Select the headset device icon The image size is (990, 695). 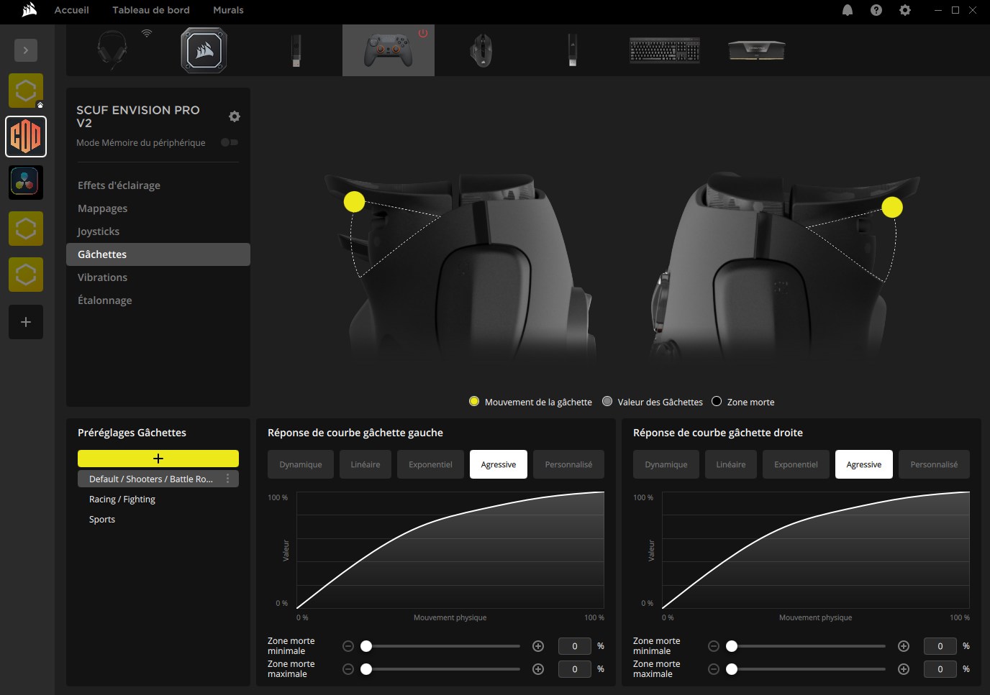[112, 50]
